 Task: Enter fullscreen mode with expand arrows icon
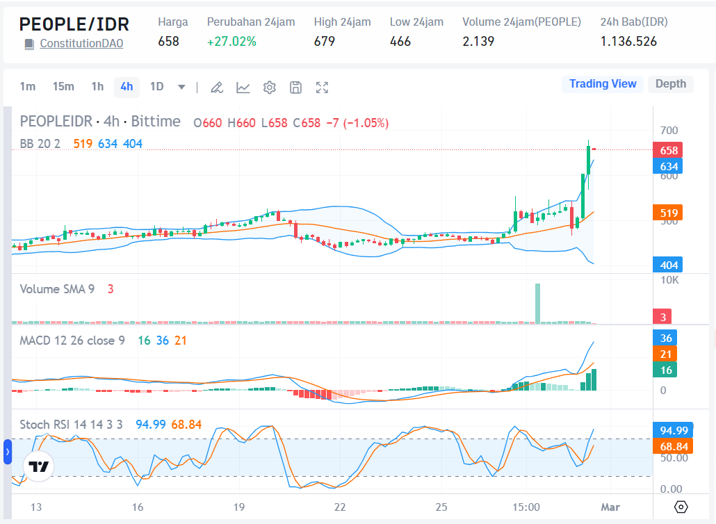click(x=322, y=87)
